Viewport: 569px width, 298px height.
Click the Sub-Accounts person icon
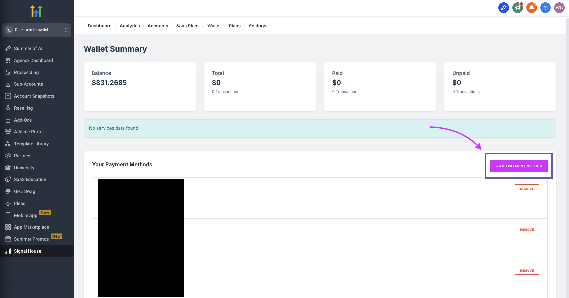[x=8, y=84]
